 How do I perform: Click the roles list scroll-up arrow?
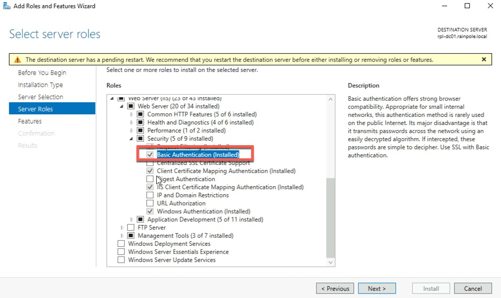pyautogui.click(x=331, y=99)
